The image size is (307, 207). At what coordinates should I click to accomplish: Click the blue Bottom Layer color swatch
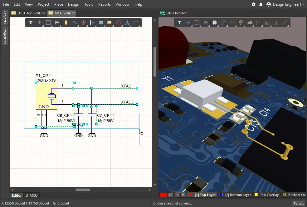coord(221,194)
